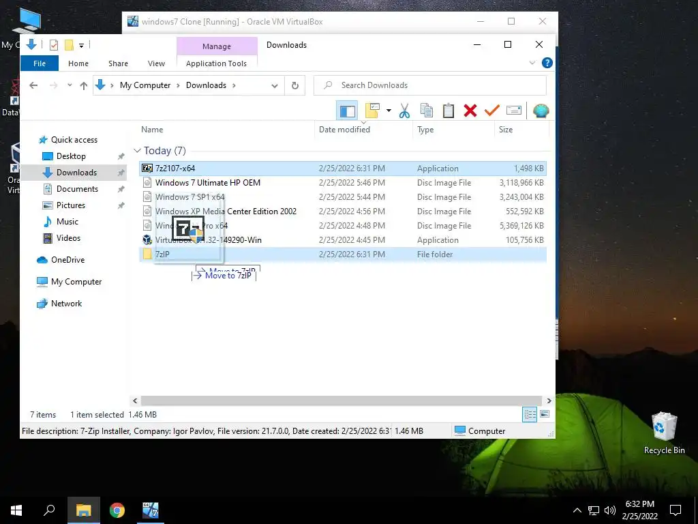Open Customize Quick Access Toolbar dropdown
698x524 pixels.
(x=82, y=45)
